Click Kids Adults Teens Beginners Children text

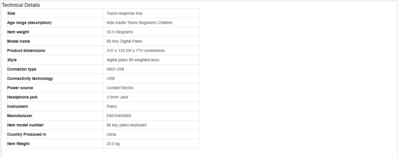coord(139,23)
